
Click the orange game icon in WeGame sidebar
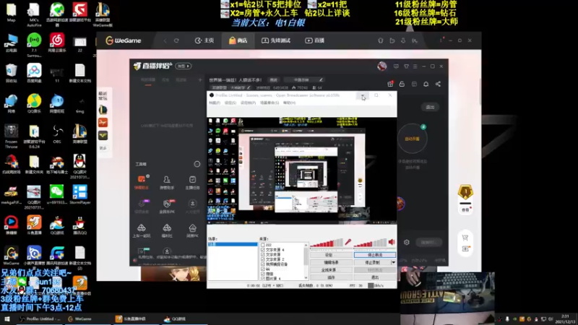(x=103, y=123)
